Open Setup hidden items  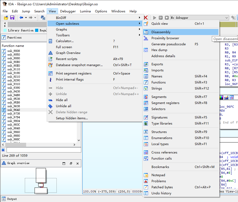(95, 118)
